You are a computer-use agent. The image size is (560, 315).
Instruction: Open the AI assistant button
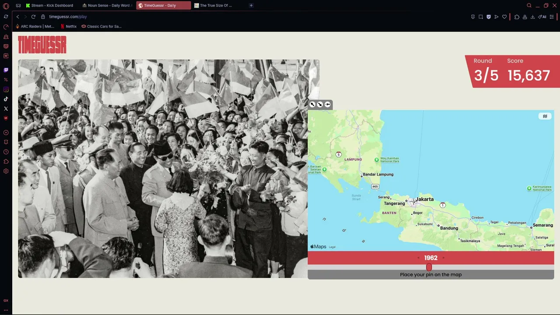(542, 17)
